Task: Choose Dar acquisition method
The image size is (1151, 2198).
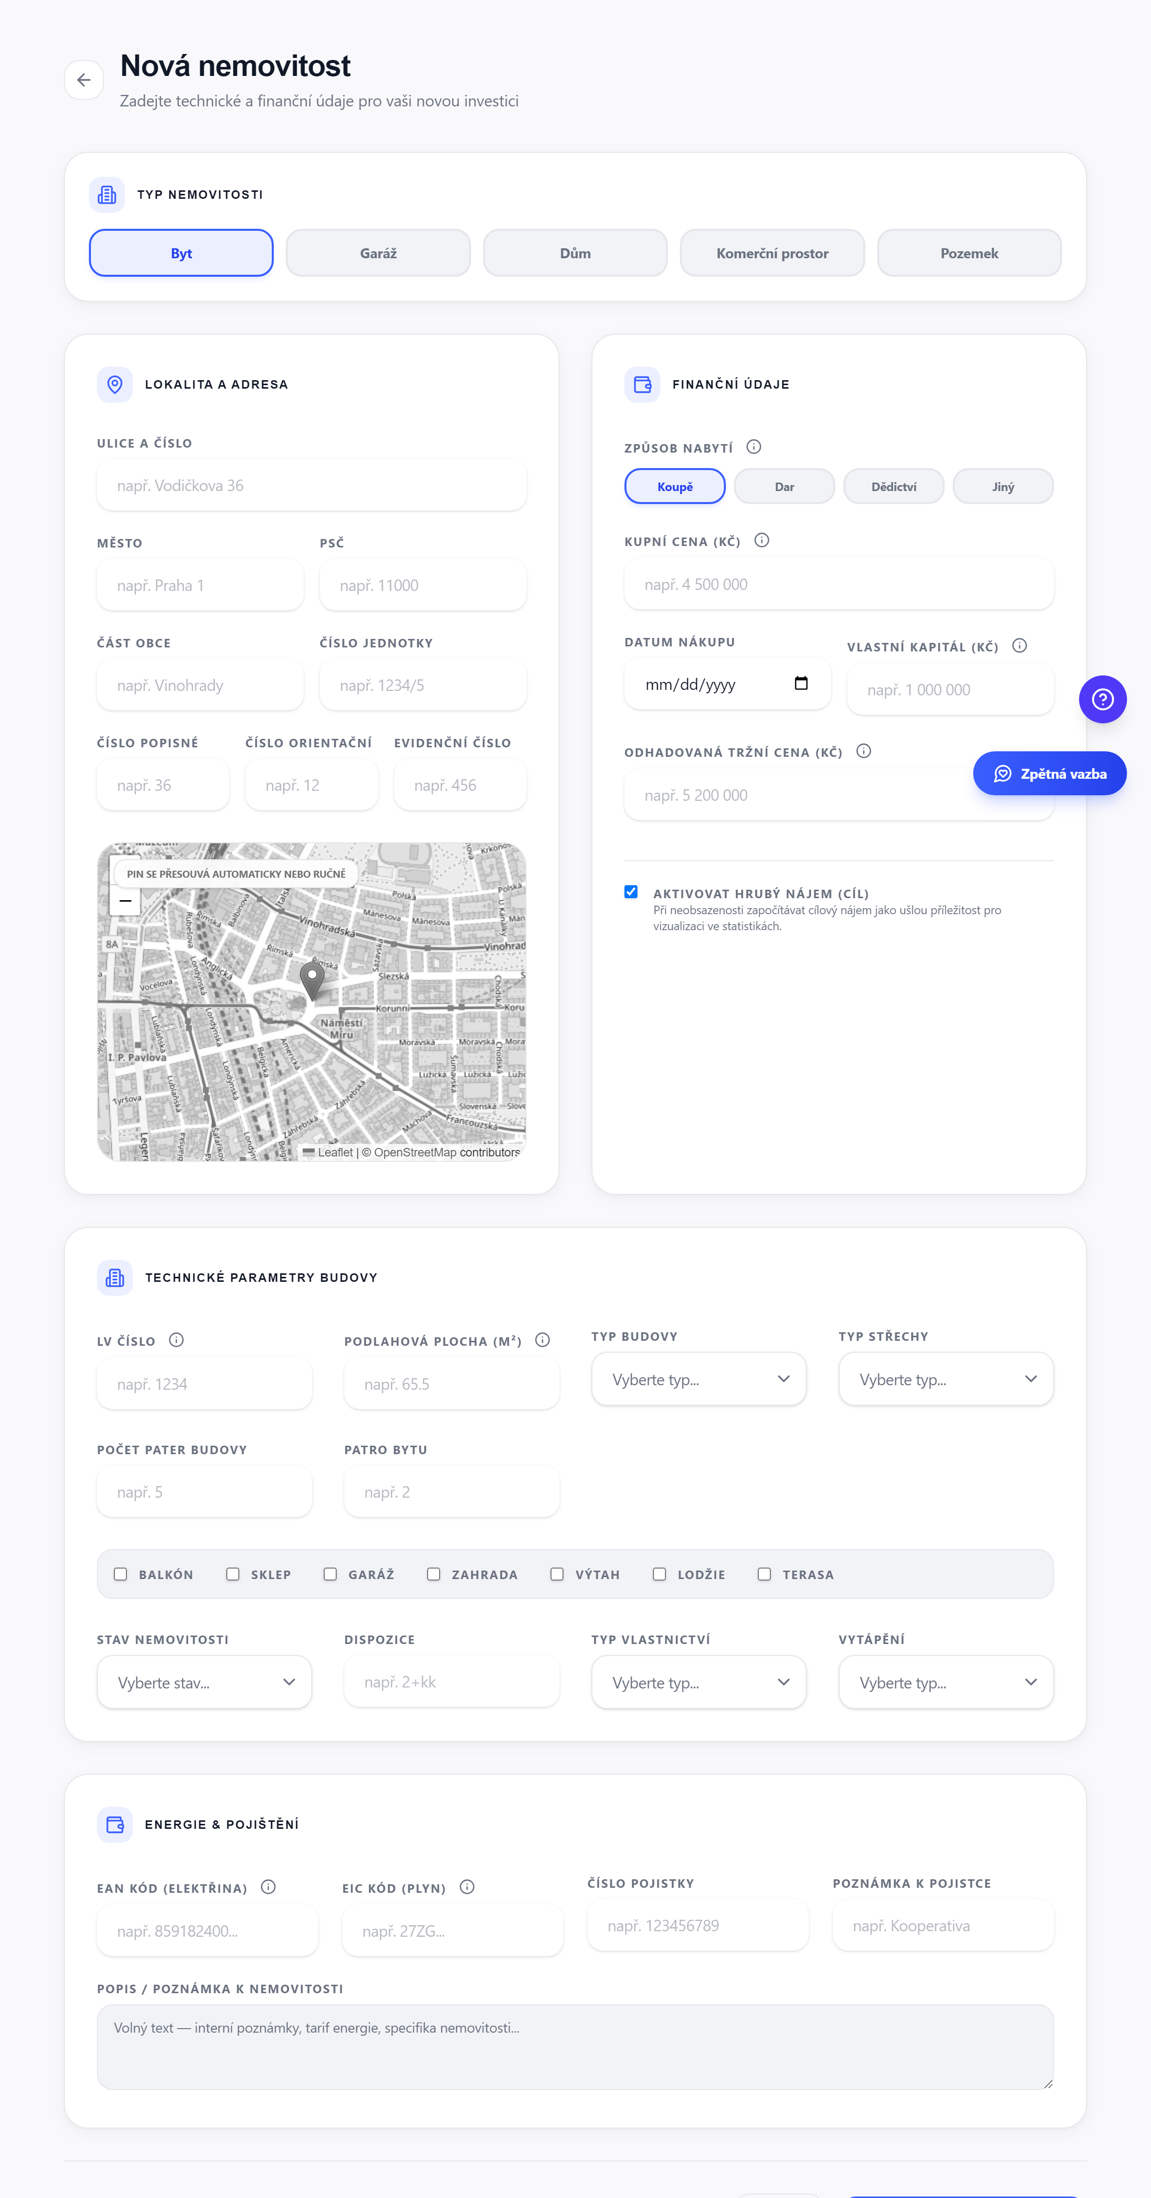Action: click(x=784, y=487)
